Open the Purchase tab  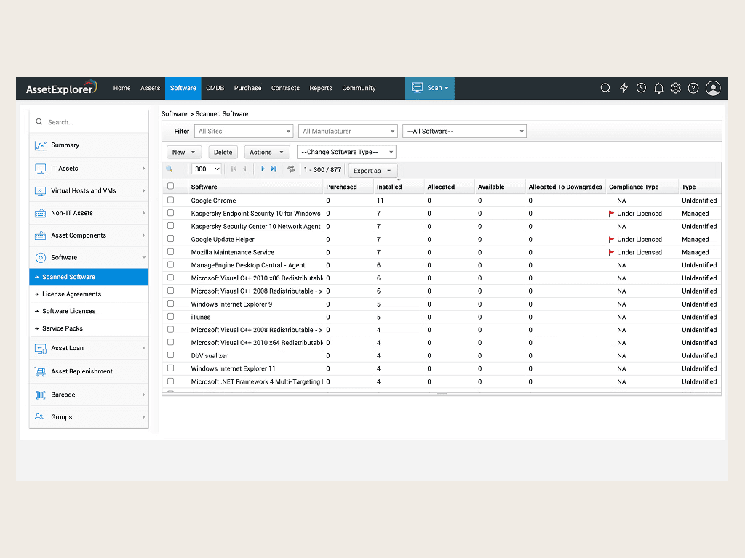coord(247,88)
